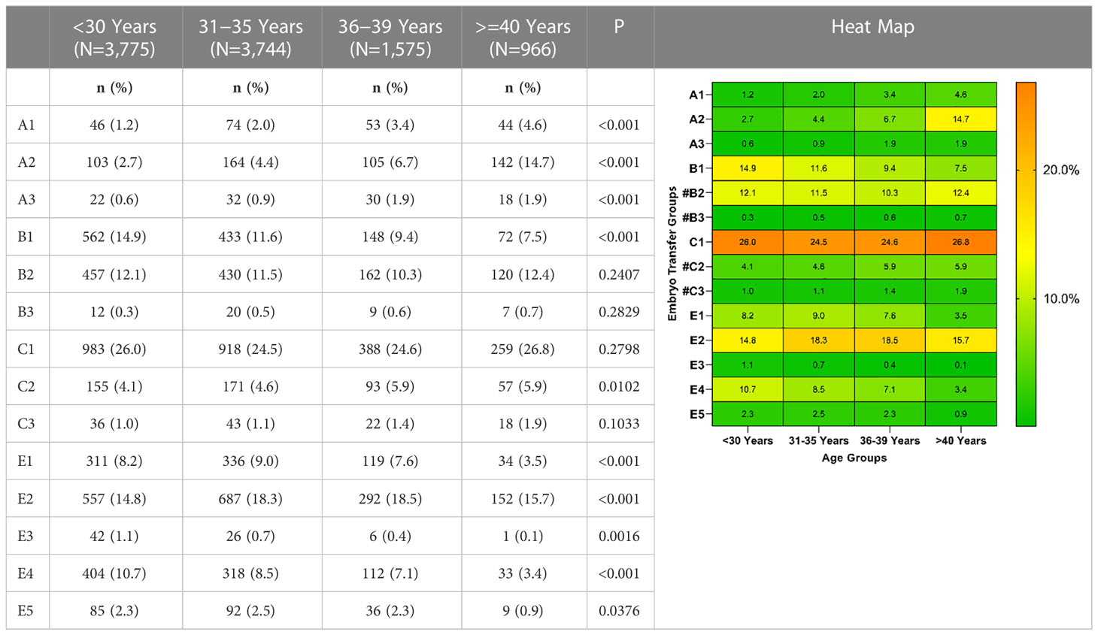Click the P value 0.2798

(x=620, y=349)
